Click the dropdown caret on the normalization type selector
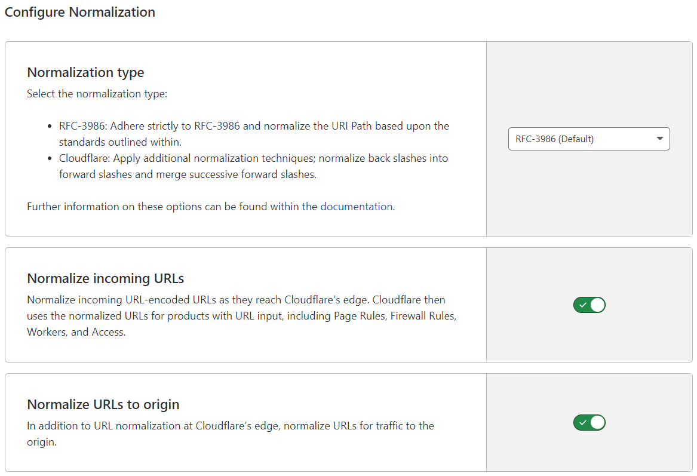This screenshot has width=697, height=476. [x=660, y=139]
